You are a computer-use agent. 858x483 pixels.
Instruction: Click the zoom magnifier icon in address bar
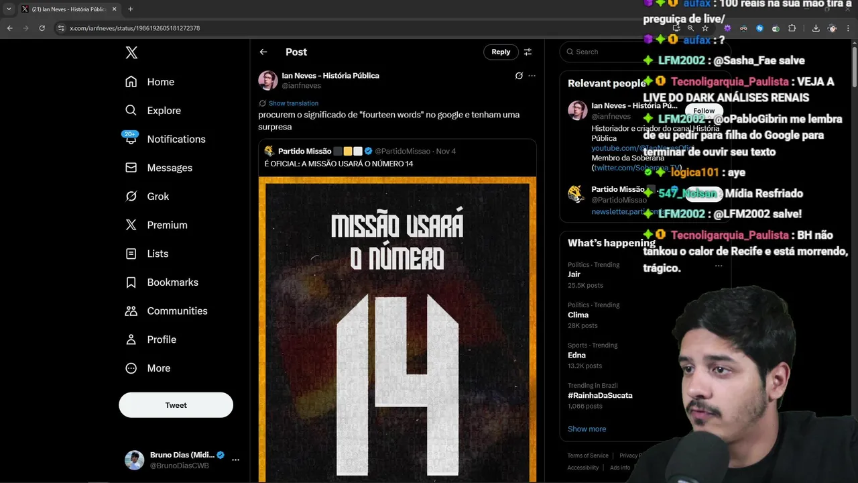click(690, 28)
